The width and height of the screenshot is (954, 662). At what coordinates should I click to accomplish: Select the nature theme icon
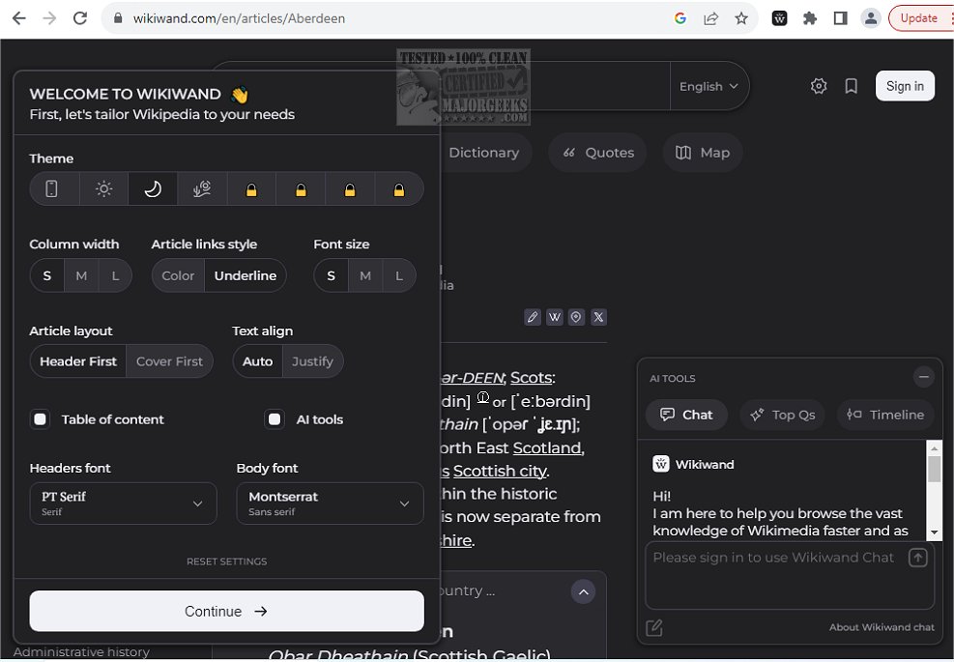pyautogui.click(x=202, y=189)
